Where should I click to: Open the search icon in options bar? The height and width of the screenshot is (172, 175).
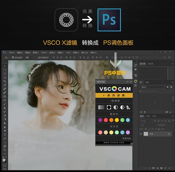[165, 57]
